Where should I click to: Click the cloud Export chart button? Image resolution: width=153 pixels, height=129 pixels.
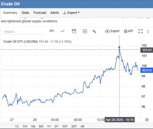(112, 31)
